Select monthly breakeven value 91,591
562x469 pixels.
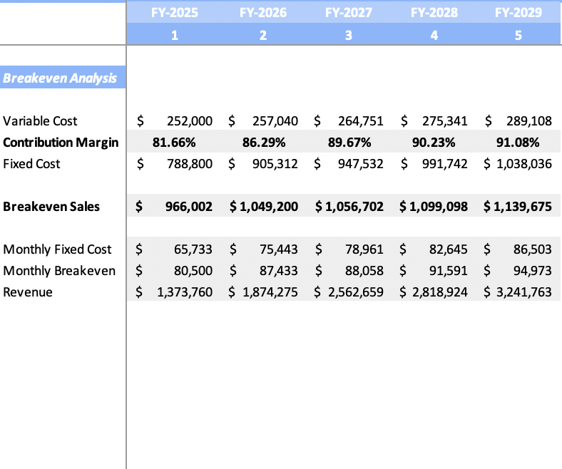(449, 271)
